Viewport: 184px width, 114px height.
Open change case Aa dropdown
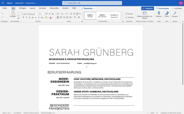click(42, 18)
